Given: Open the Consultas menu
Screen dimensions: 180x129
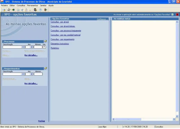Looking at the screenshot, I should click(21, 6).
